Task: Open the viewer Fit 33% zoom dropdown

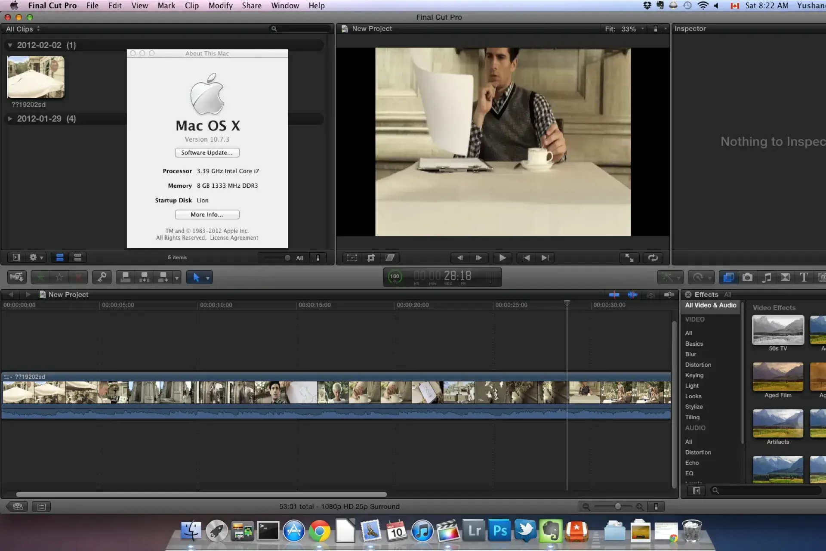Action: 625,29
